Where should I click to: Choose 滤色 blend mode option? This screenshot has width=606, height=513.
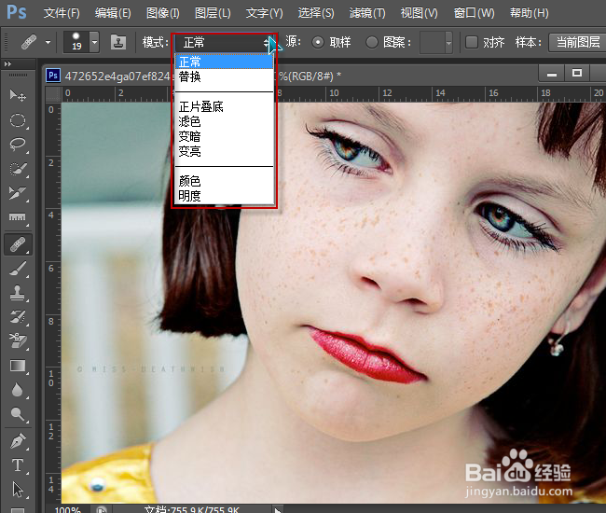pos(224,122)
